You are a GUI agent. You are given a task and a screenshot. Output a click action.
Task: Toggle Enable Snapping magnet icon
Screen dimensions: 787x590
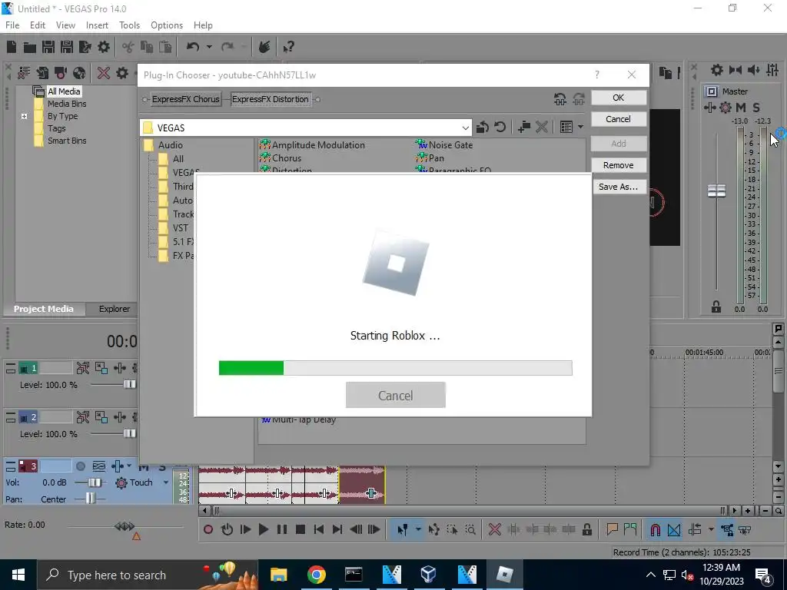655,529
